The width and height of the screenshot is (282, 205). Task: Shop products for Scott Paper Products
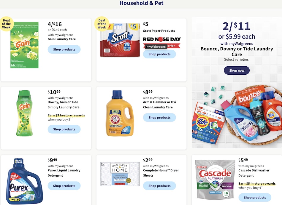[159, 54]
